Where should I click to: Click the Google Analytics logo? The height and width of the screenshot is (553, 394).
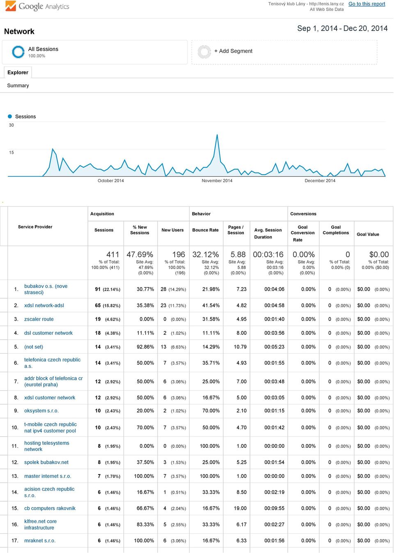37,7
